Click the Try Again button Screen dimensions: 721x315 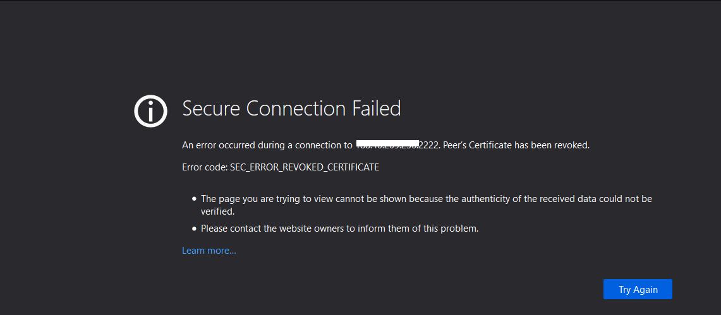coord(638,289)
